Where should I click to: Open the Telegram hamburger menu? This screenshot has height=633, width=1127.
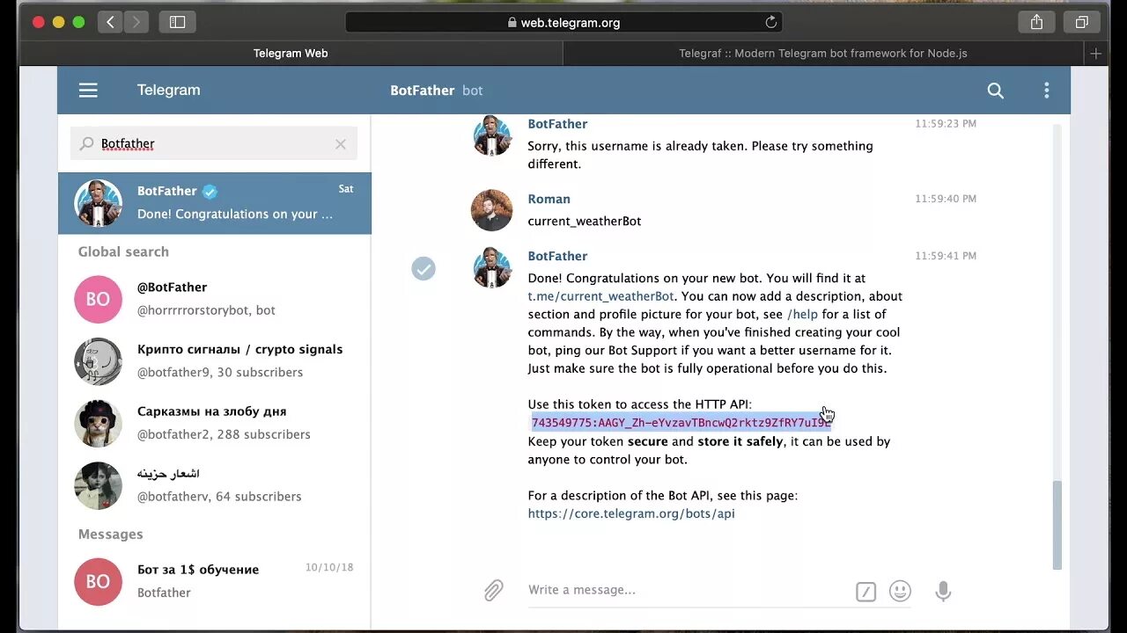coord(88,90)
